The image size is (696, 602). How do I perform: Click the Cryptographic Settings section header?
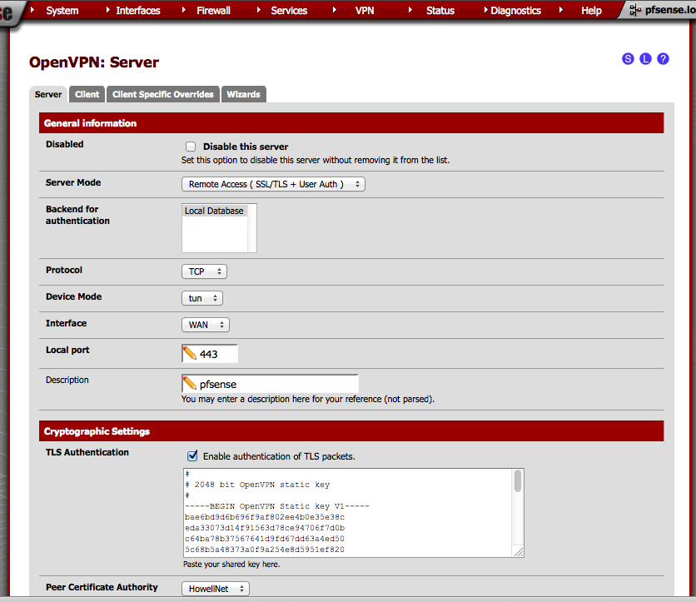[351, 431]
